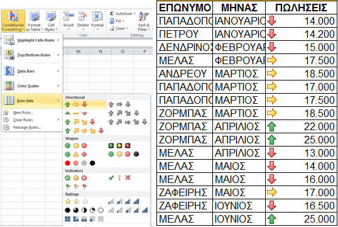
Task: Click the ΠΩΛΗΣΕΙΣ table header
Action: (301, 8)
